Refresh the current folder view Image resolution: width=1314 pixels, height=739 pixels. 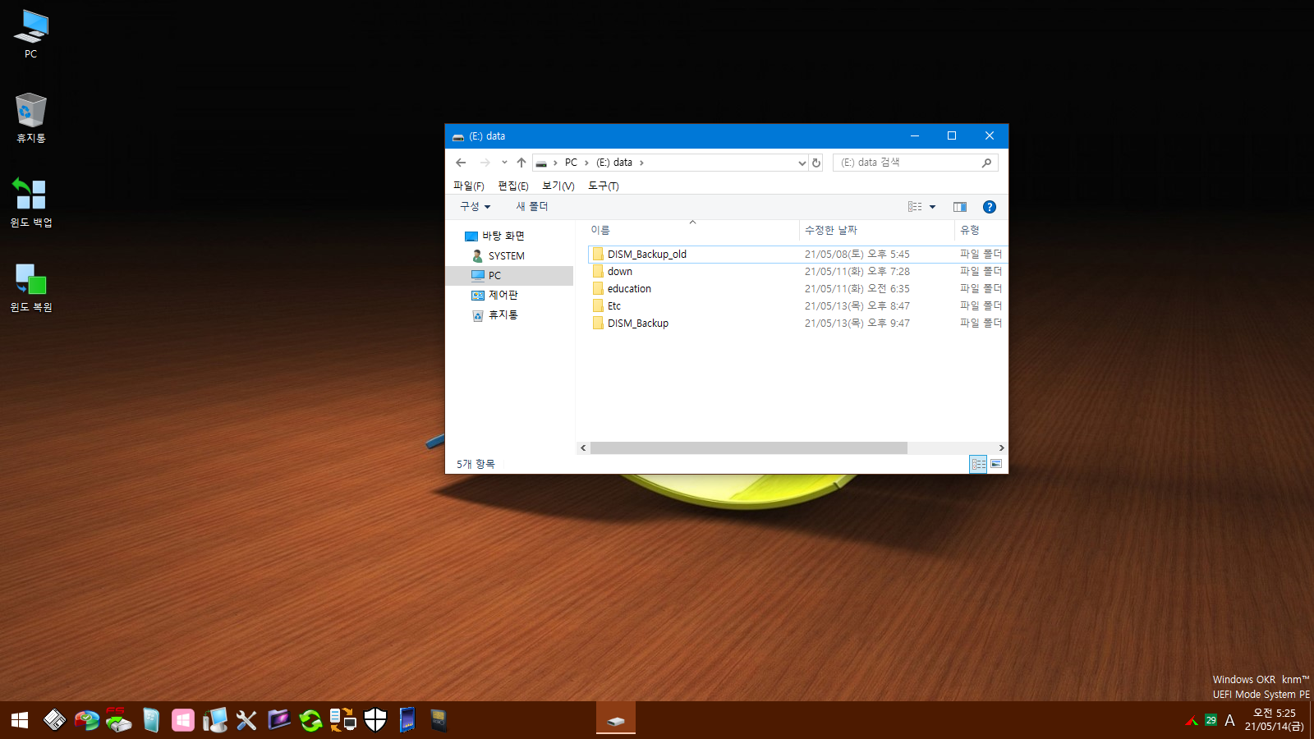(x=816, y=163)
